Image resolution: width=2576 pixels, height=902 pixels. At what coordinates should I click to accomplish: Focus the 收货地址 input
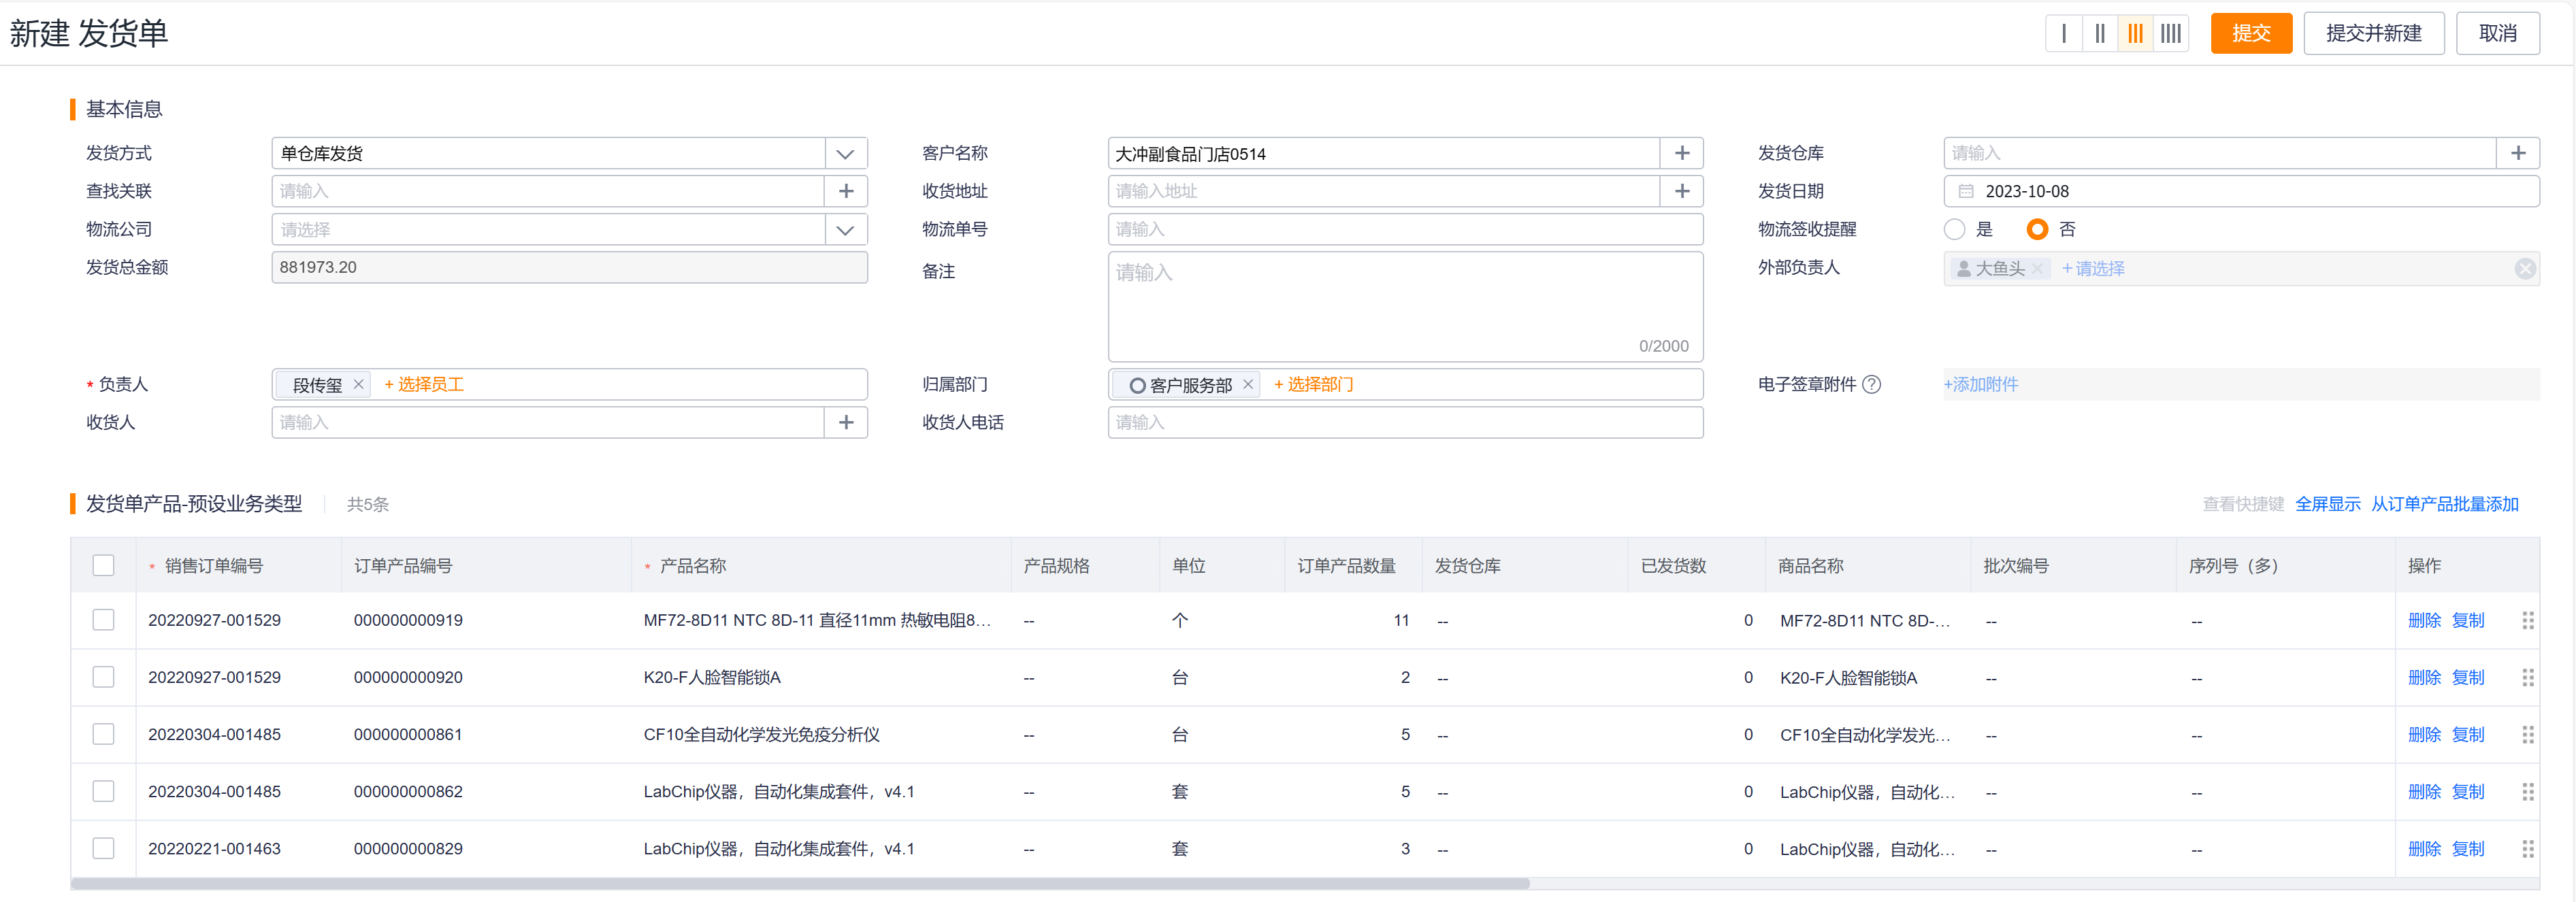(x=1384, y=191)
